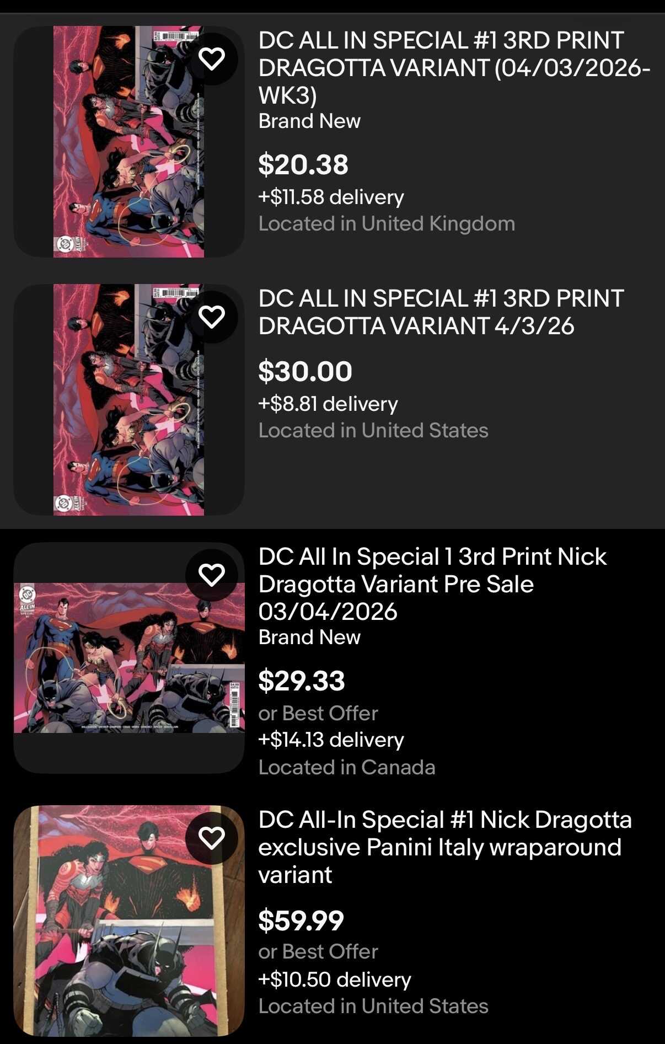Add Panini Italy variant to watchlist heart
665x1044 pixels.
(x=212, y=838)
